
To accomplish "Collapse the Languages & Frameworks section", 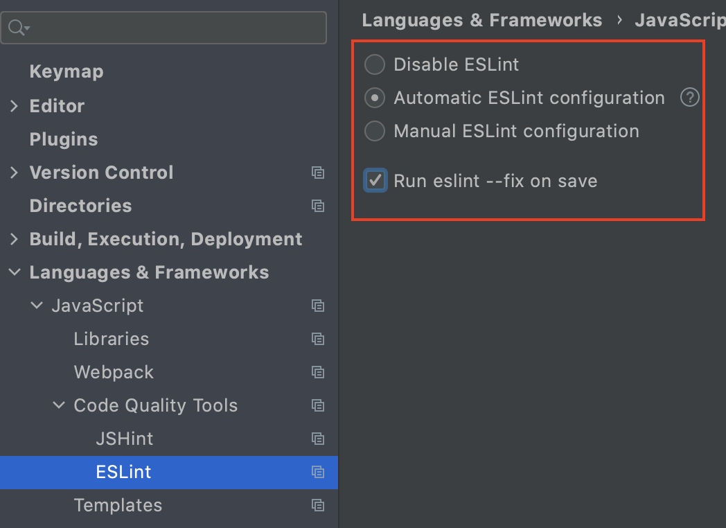I will (15, 272).
